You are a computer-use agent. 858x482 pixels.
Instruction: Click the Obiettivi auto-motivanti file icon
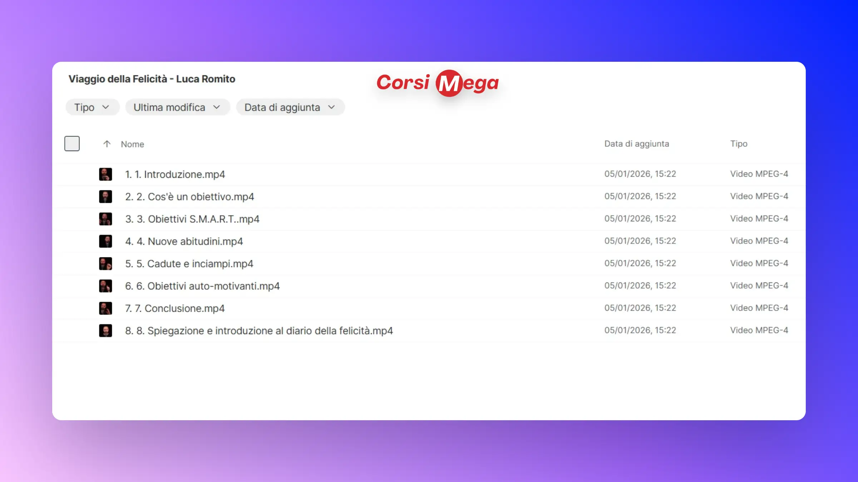tap(105, 286)
